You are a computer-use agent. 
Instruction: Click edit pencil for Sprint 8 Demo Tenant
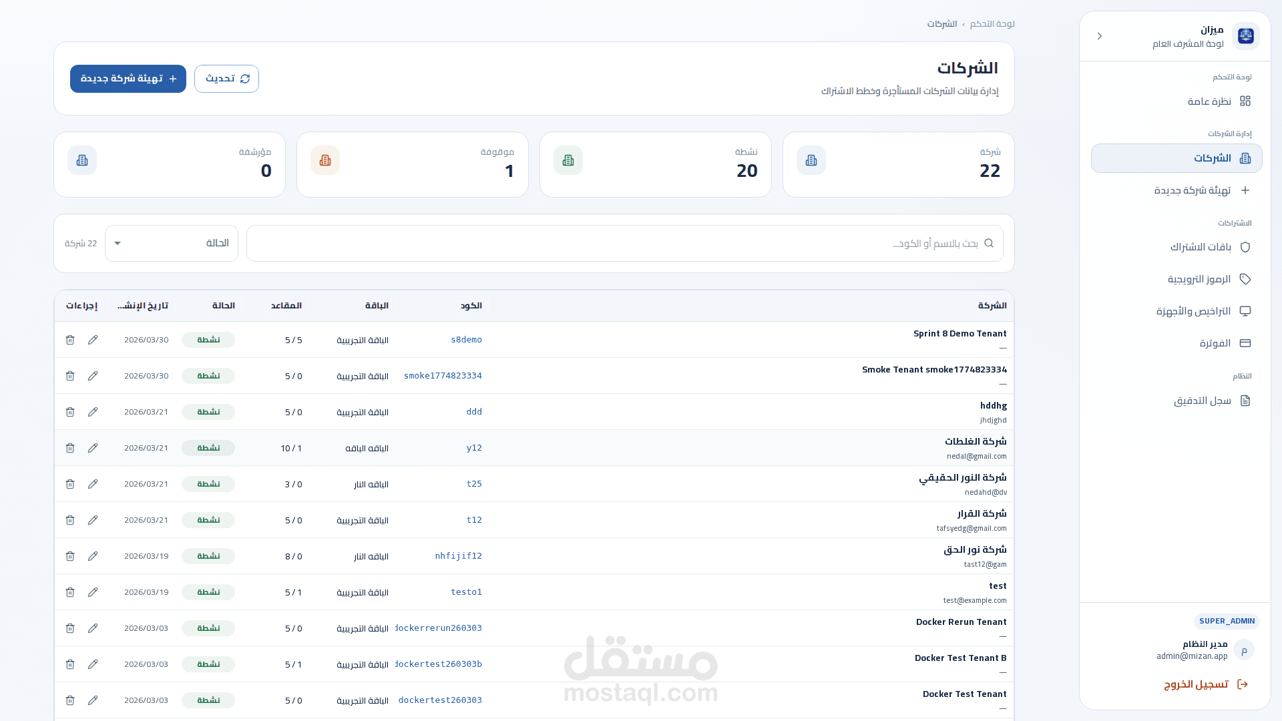point(93,340)
